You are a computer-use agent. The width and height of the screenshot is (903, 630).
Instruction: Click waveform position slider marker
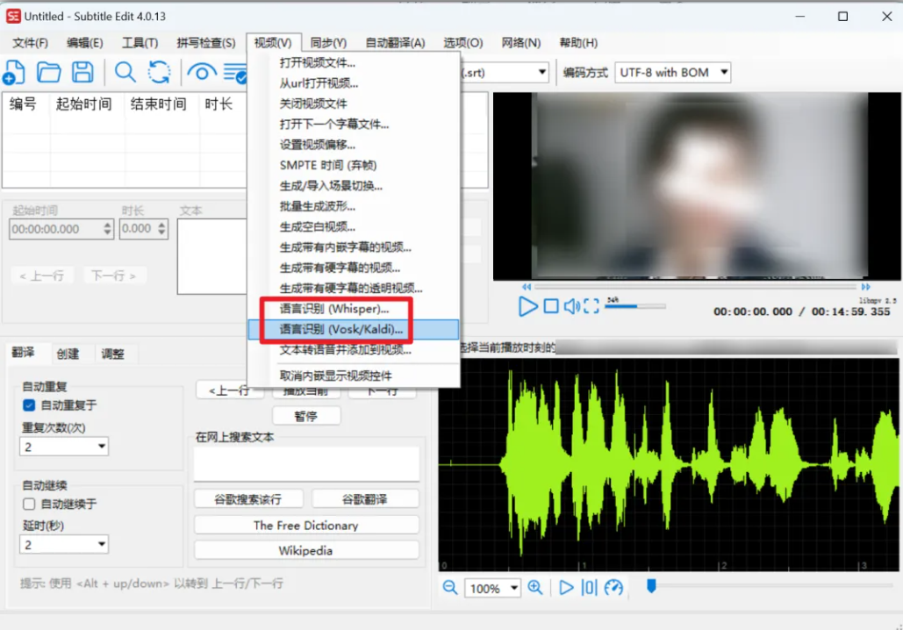(651, 586)
